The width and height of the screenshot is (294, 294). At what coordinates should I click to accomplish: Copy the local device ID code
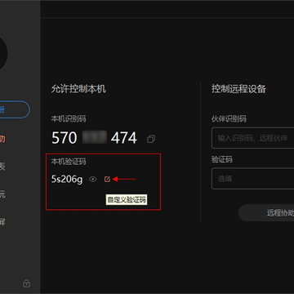coord(151,139)
